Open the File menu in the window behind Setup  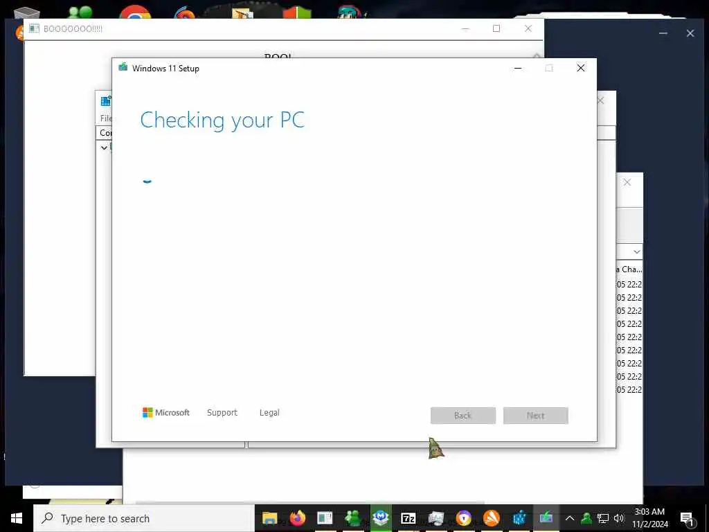tap(106, 118)
